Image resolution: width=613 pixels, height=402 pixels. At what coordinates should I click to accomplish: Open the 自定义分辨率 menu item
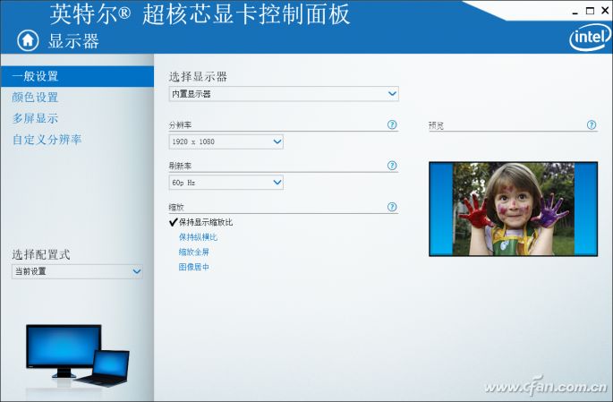pyautogui.click(x=47, y=139)
